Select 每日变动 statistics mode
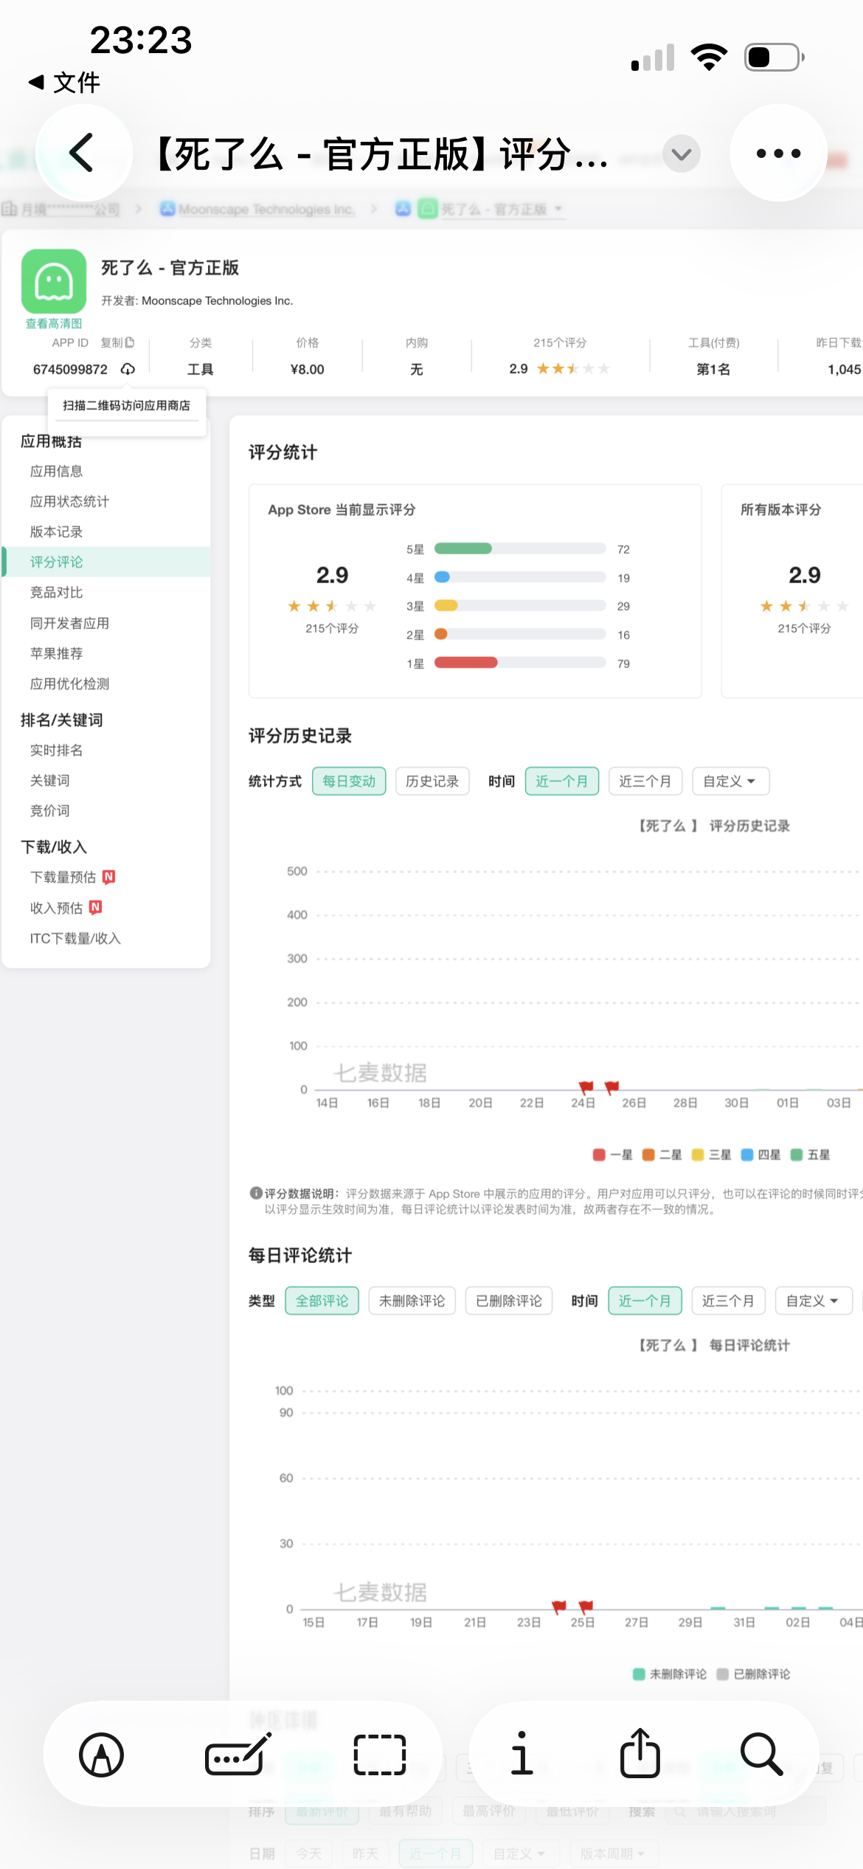This screenshot has height=1869, width=863. [348, 781]
